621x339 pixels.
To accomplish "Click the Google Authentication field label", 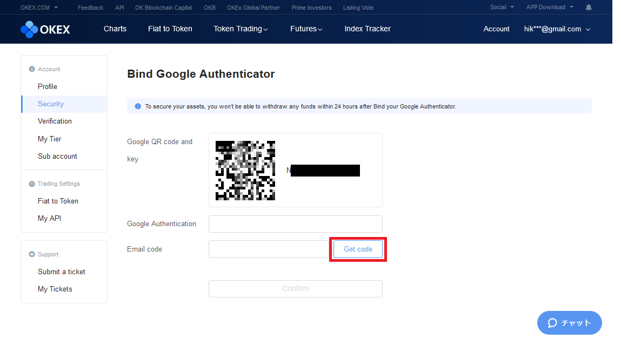I will (x=162, y=224).
